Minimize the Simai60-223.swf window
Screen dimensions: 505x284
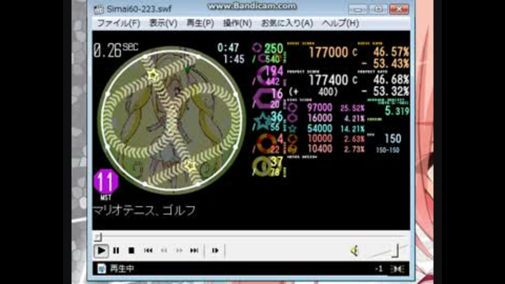pos(358,9)
